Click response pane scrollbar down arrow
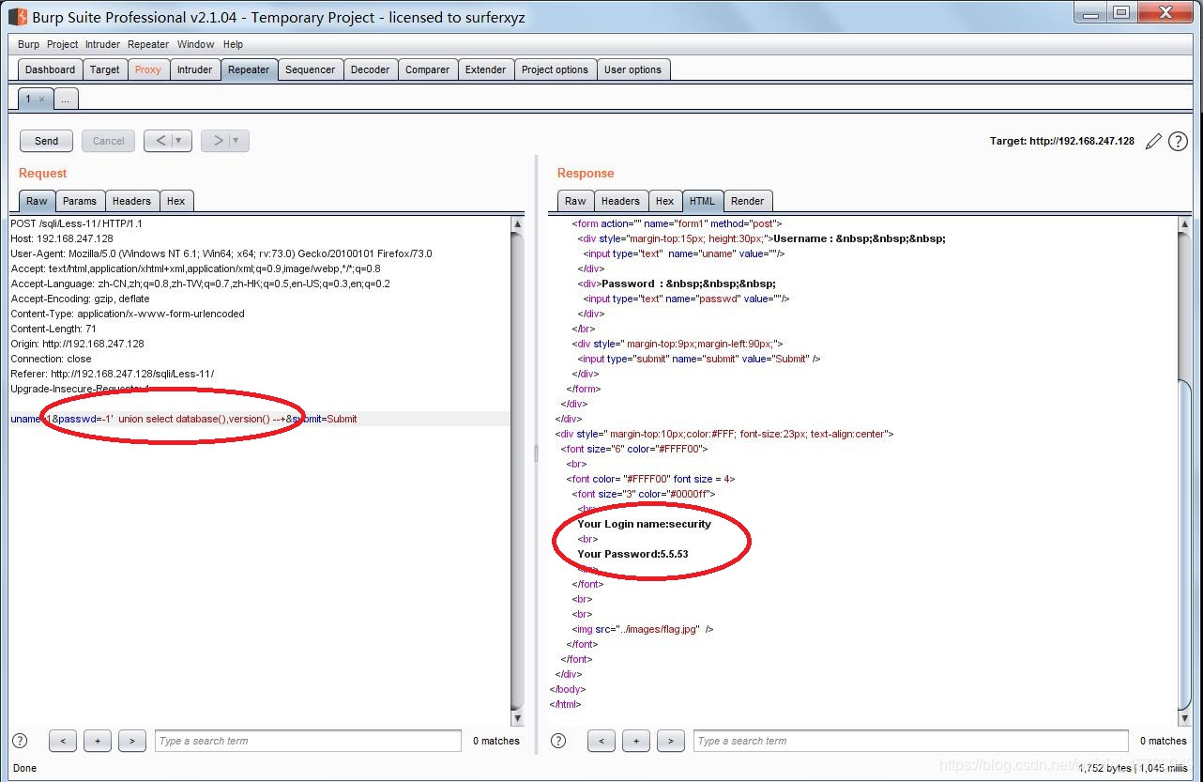This screenshot has width=1203, height=782. pyautogui.click(x=1184, y=718)
